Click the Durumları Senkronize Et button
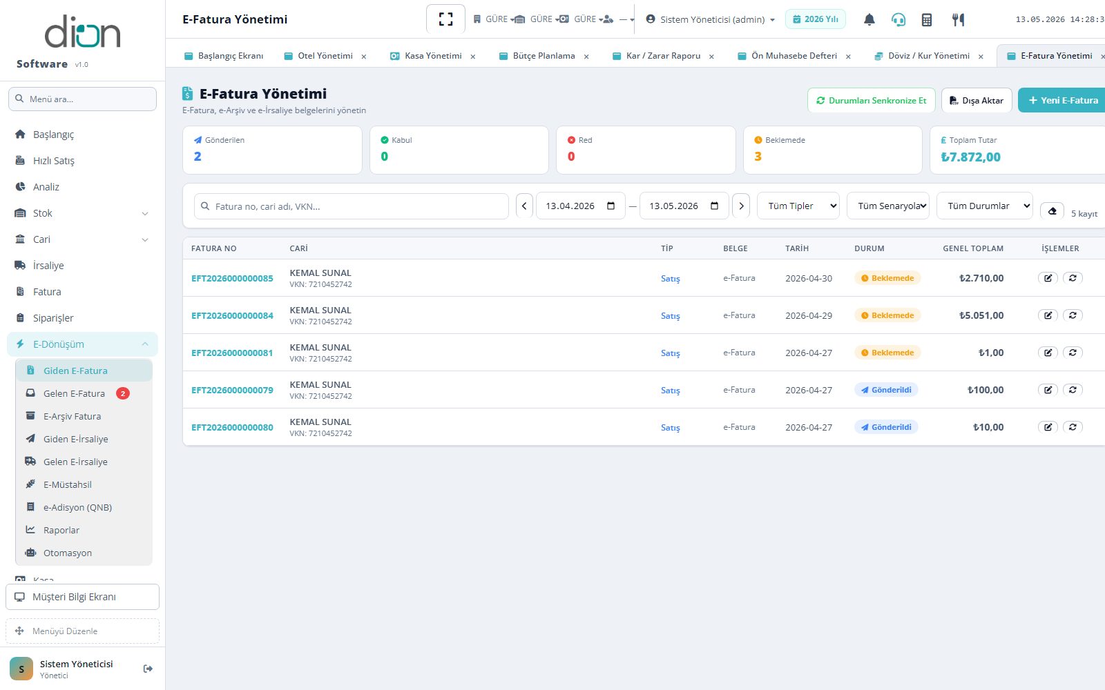The height and width of the screenshot is (690, 1105). click(872, 100)
